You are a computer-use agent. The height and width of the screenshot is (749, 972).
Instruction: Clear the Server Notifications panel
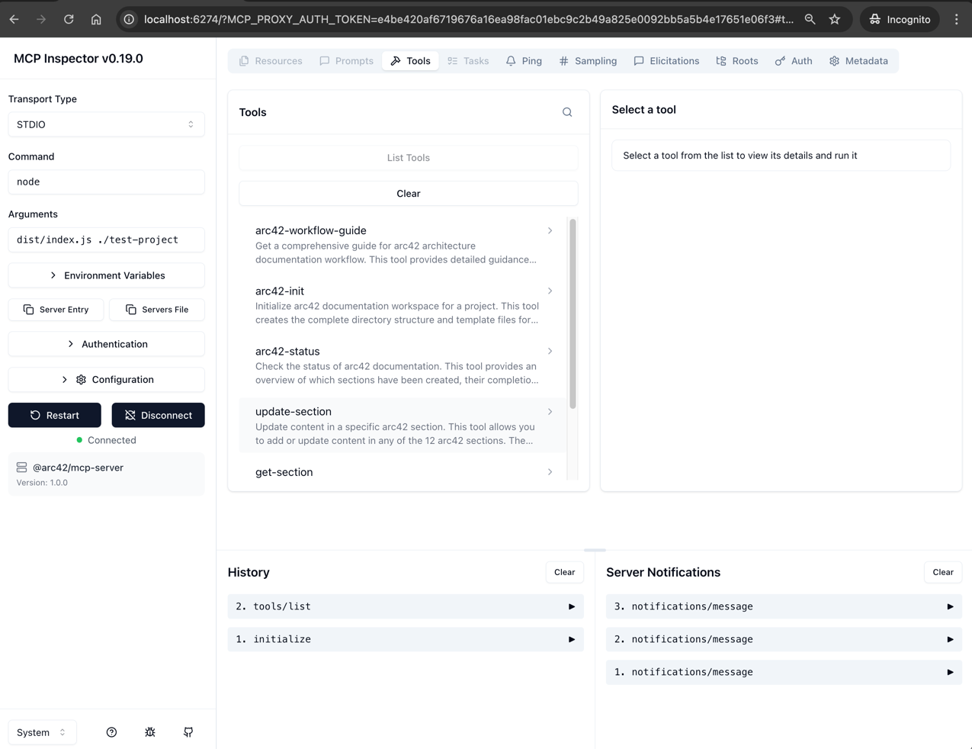coord(943,572)
